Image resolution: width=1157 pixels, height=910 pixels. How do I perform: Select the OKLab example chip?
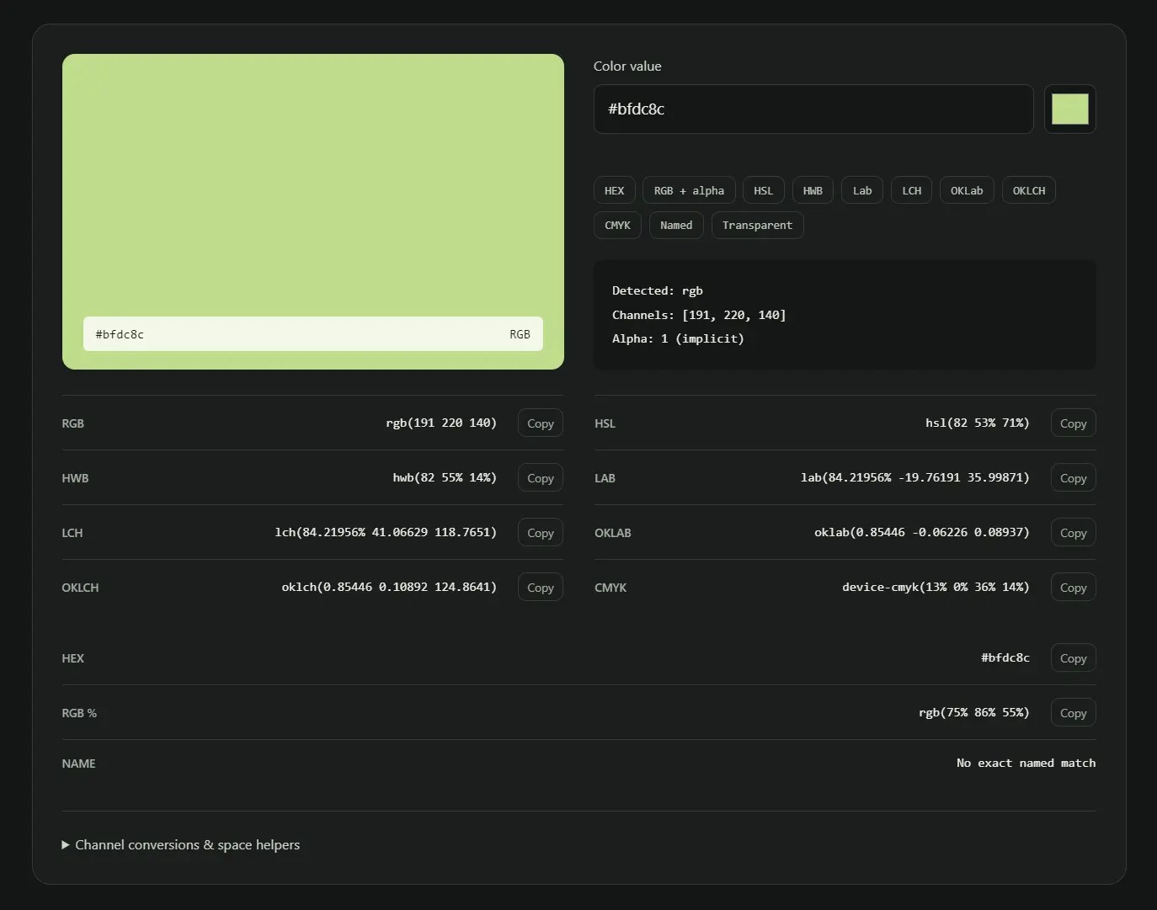click(967, 190)
